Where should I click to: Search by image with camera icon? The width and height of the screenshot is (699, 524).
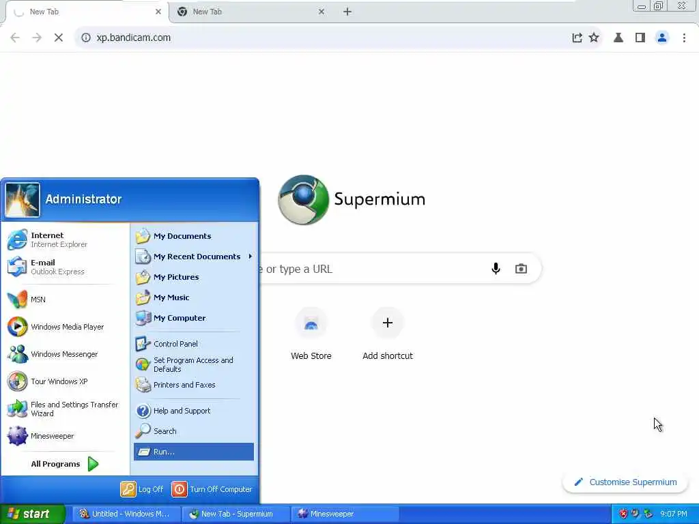pyautogui.click(x=521, y=269)
